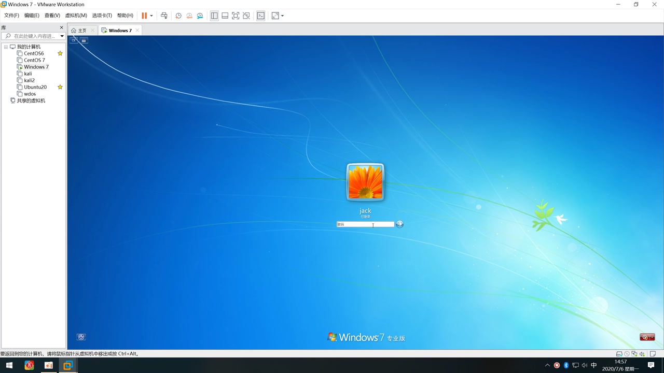Click the red recording tray icon
The height and width of the screenshot is (373, 664).
tap(557, 365)
